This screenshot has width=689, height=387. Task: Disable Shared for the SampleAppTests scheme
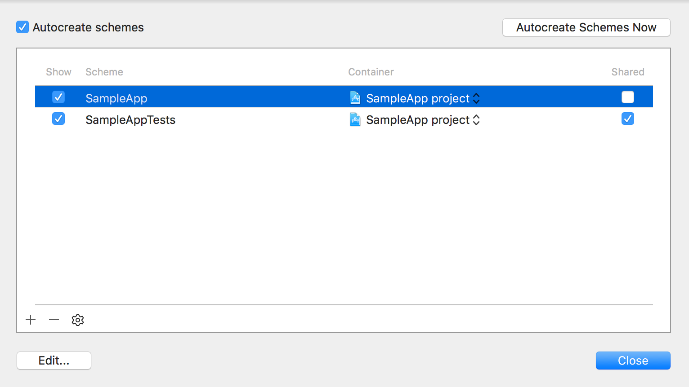[627, 119]
